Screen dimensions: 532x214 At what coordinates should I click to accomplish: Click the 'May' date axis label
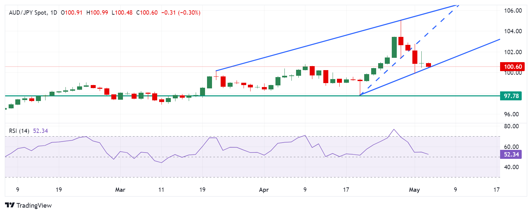pos(414,190)
